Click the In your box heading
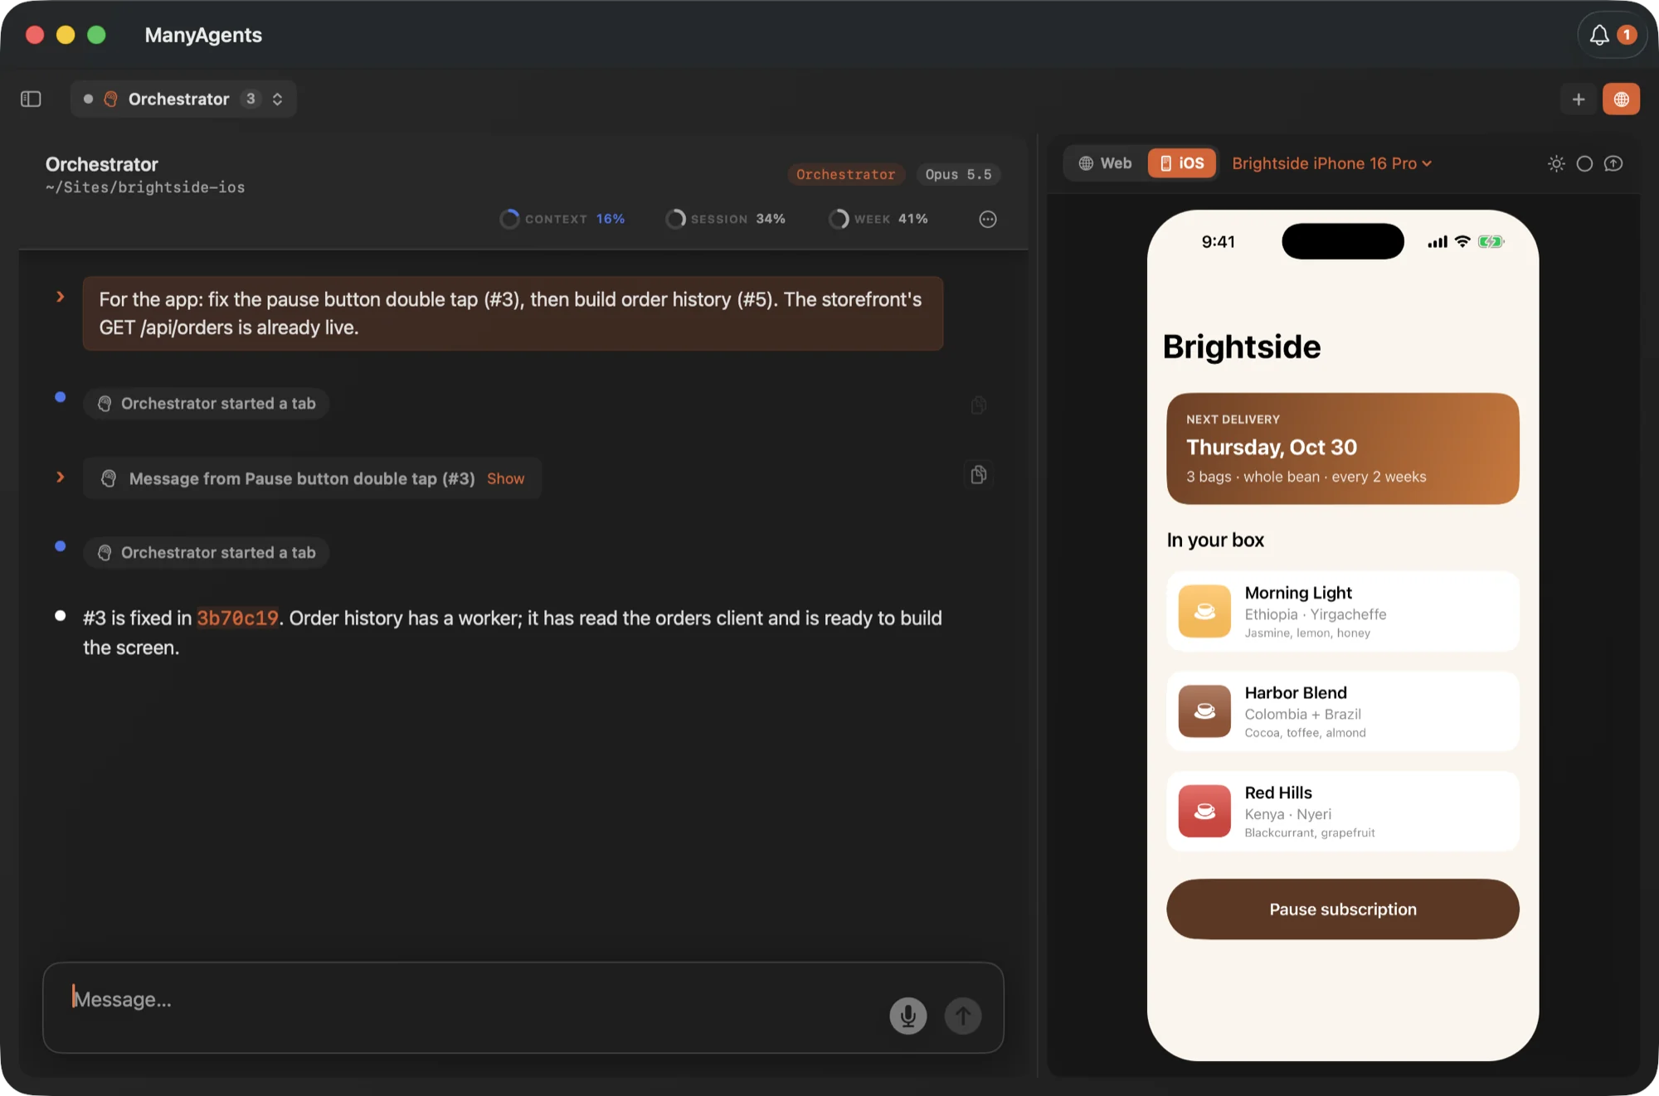Image resolution: width=1659 pixels, height=1096 pixels. tap(1215, 541)
